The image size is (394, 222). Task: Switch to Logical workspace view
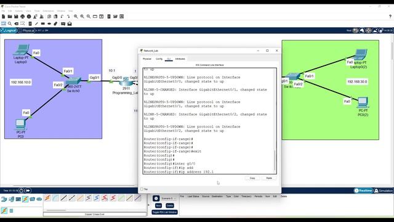(x=9, y=30)
